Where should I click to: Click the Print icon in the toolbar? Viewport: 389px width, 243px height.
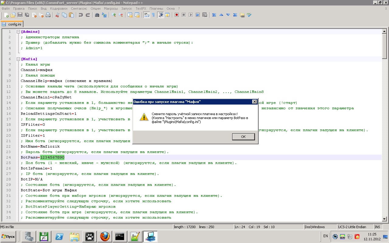(x=48, y=15)
